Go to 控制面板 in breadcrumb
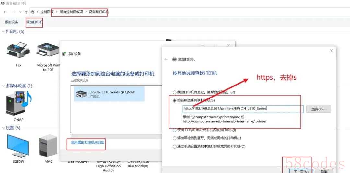 tap(47, 12)
